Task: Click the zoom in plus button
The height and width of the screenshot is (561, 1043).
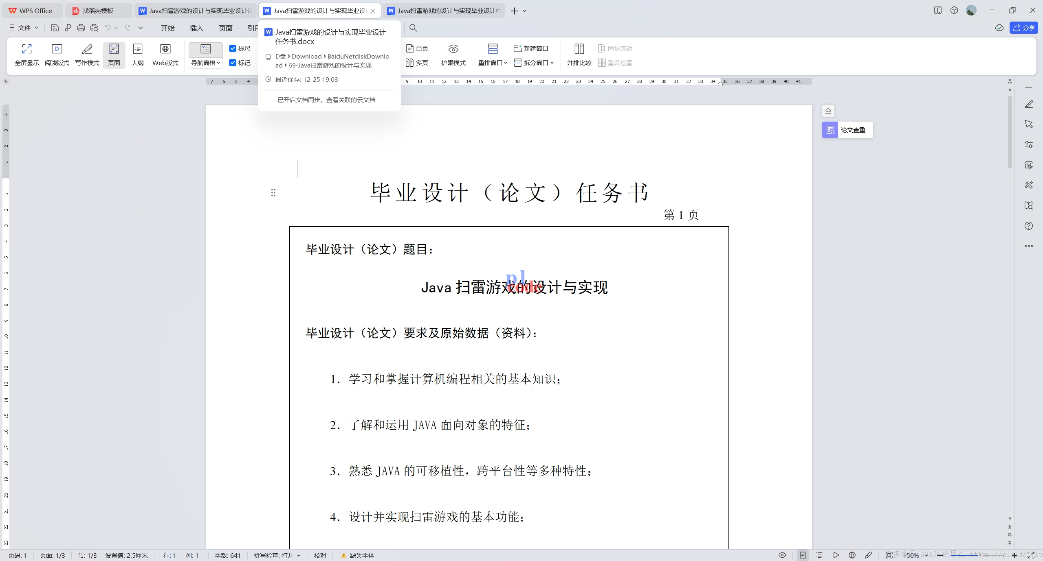Action: click(1014, 555)
